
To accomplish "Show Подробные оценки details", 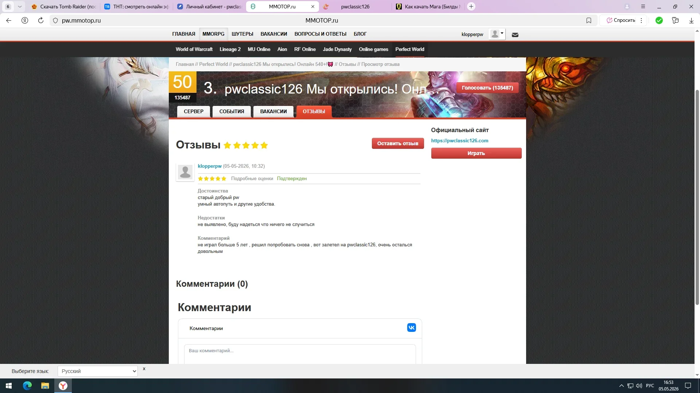I will [252, 178].
